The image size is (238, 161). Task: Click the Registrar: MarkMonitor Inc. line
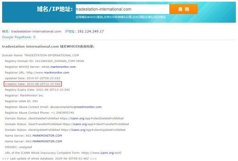point(24,96)
